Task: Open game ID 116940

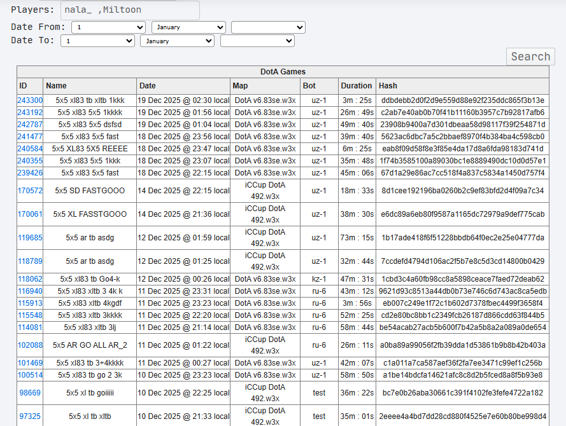Action: [x=30, y=291]
